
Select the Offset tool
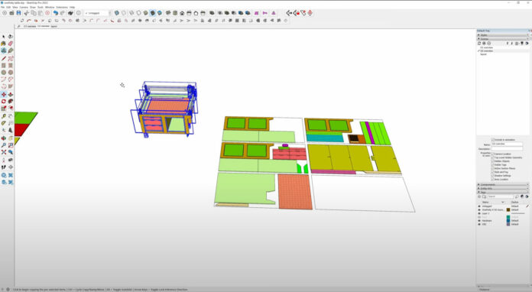coord(11,109)
